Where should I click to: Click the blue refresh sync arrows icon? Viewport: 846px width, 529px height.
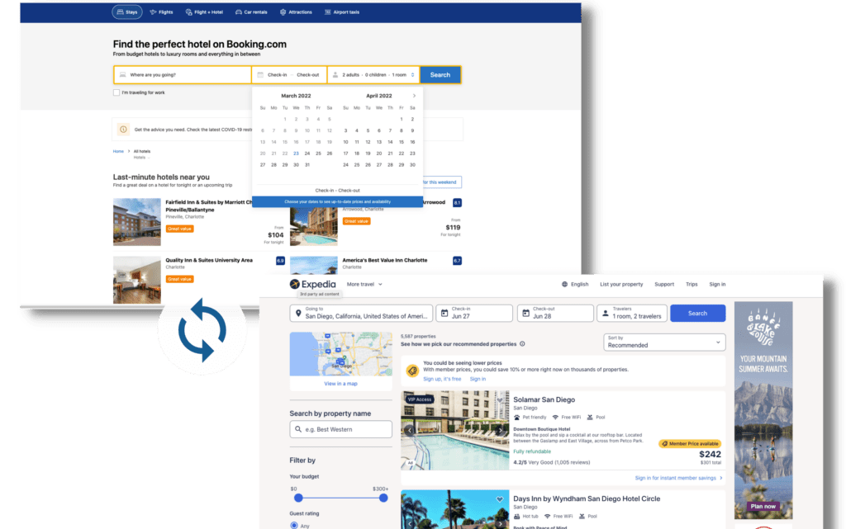pyautogui.click(x=202, y=329)
